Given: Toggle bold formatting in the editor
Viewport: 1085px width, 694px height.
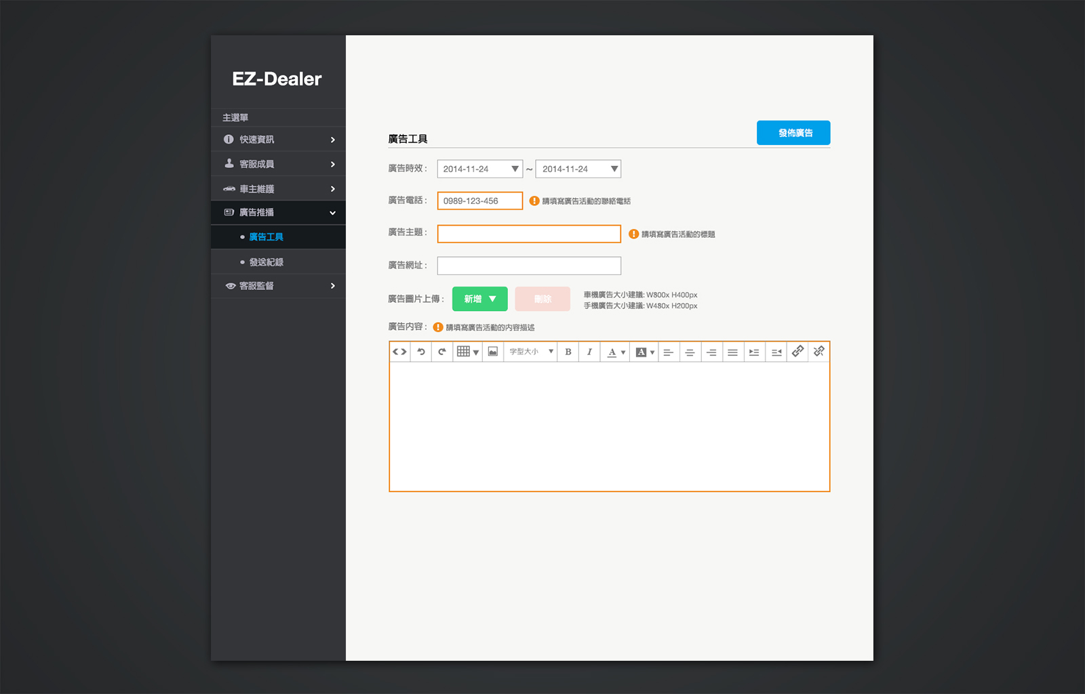Looking at the screenshot, I should point(568,352).
